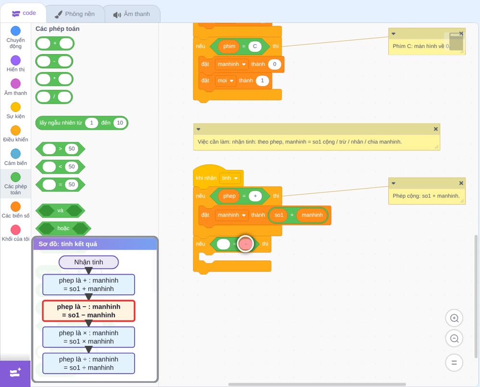Click the '0' value in đặt manhinh block
This screenshot has width=480, height=387.
tap(275, 64)
